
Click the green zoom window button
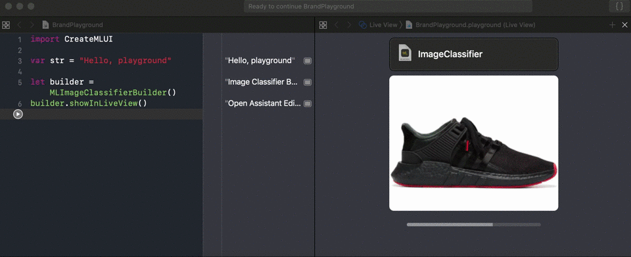(x=31, y=7)
